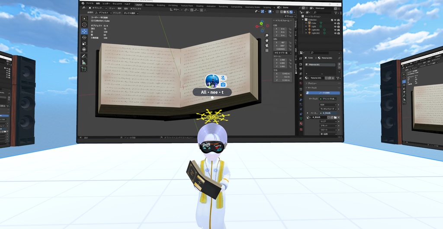This screenshot has width=443, height=229.
Task: Open the Texture checkered properties tab
Action: click(301, 129)
